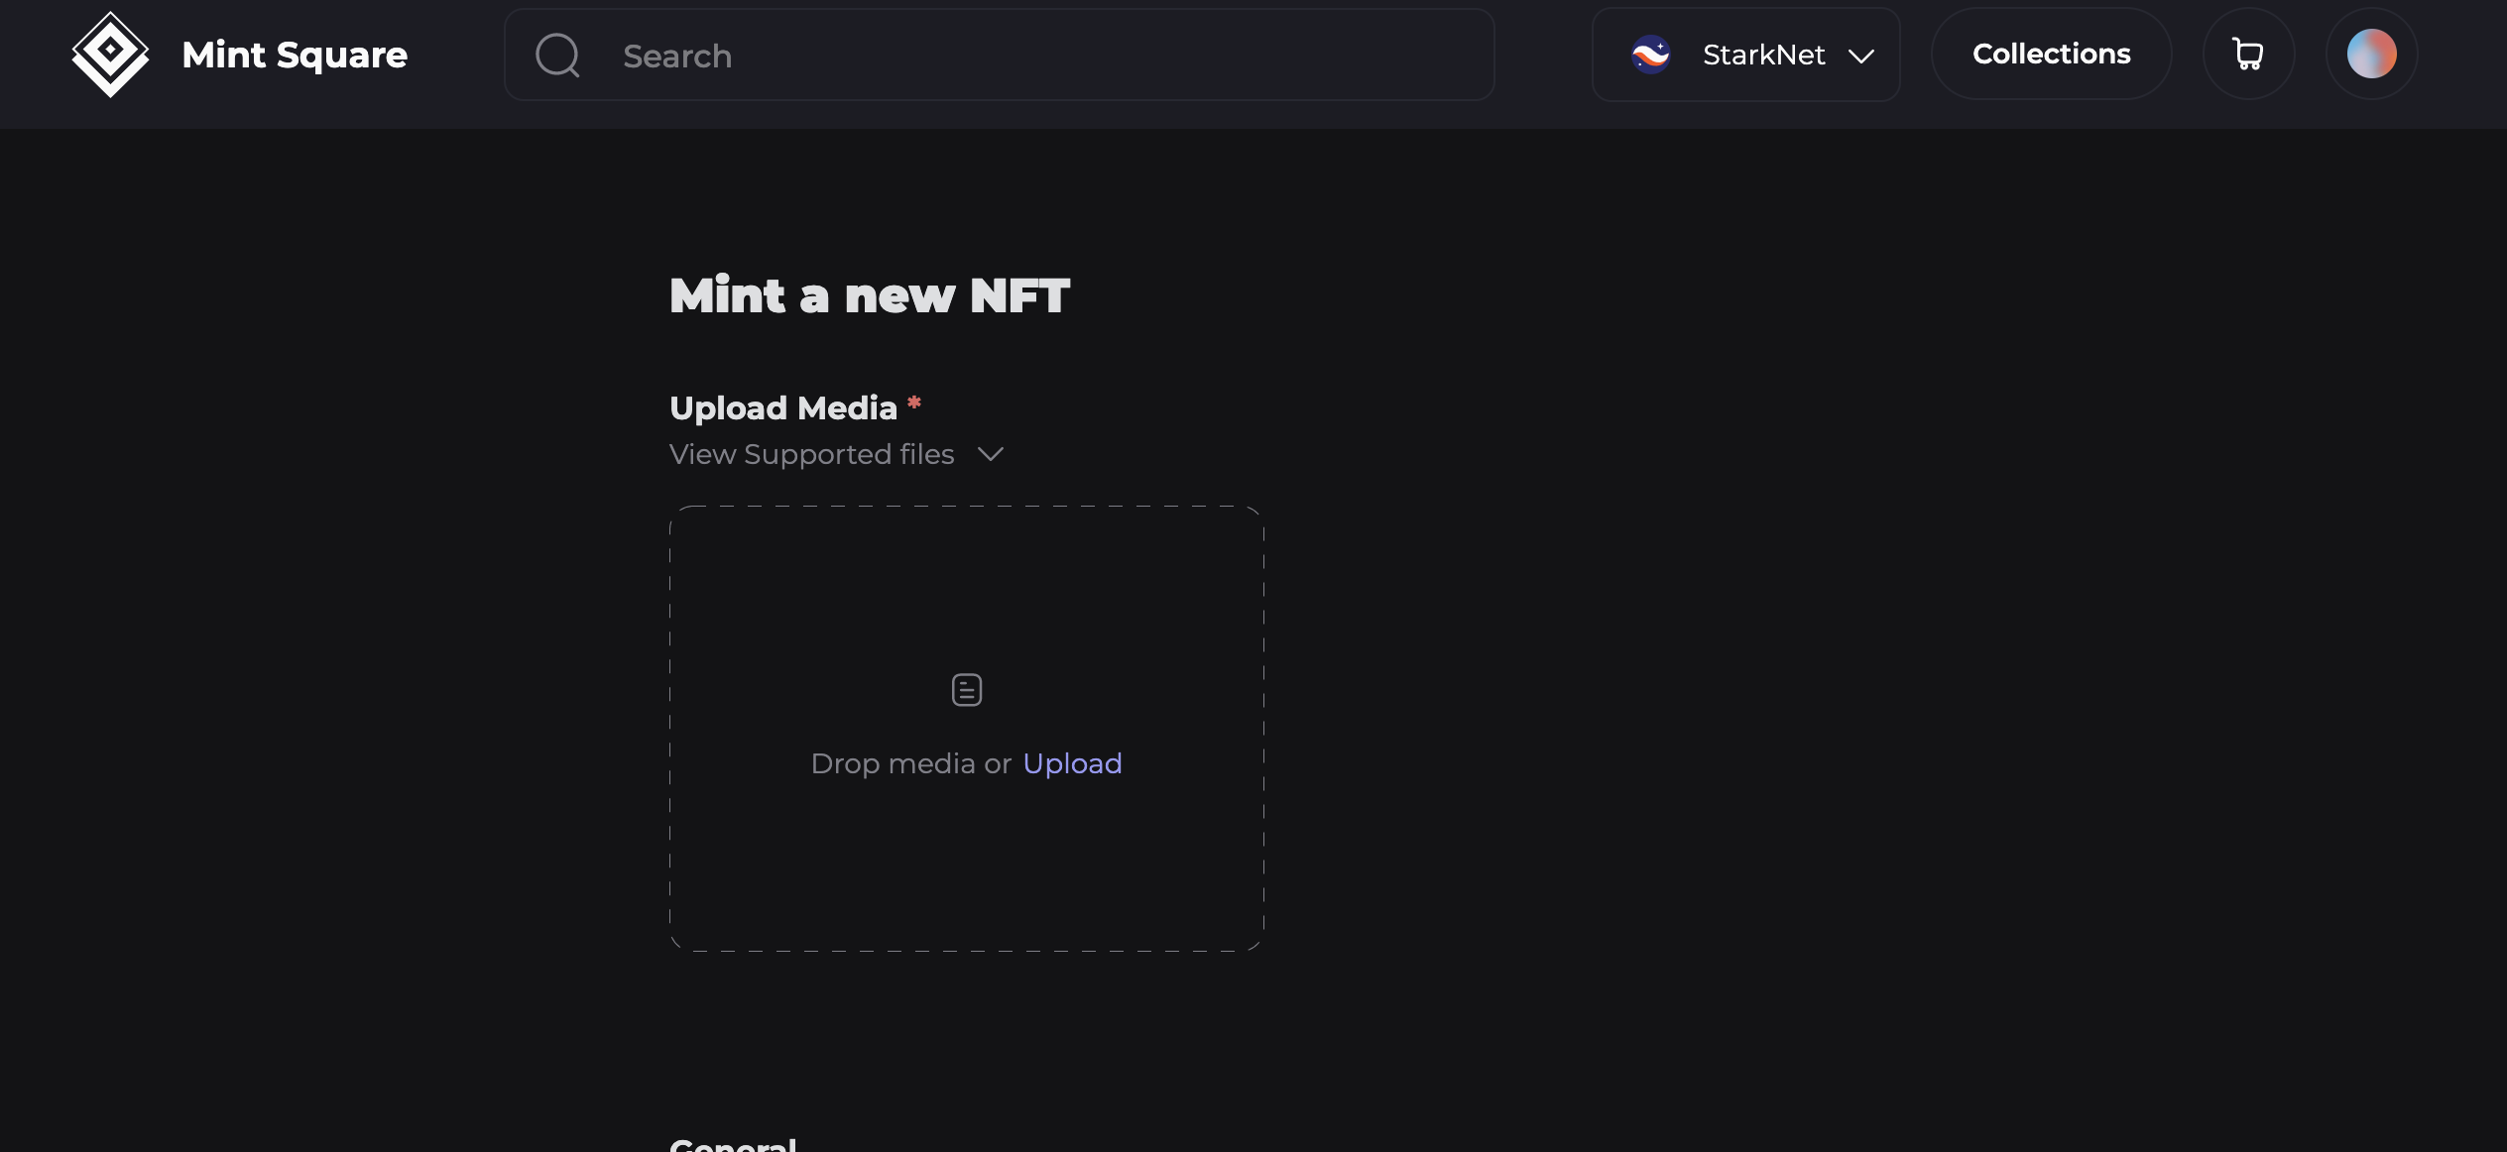Open the Mint Square home link text
The width and height of the screenshot is (2507, 1152).
(295, 55)
